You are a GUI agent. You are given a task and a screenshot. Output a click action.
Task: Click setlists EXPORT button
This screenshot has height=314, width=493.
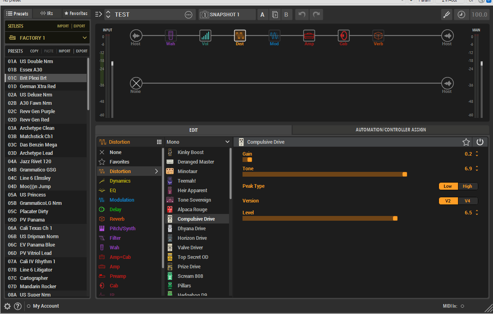(x=79, y=26)
